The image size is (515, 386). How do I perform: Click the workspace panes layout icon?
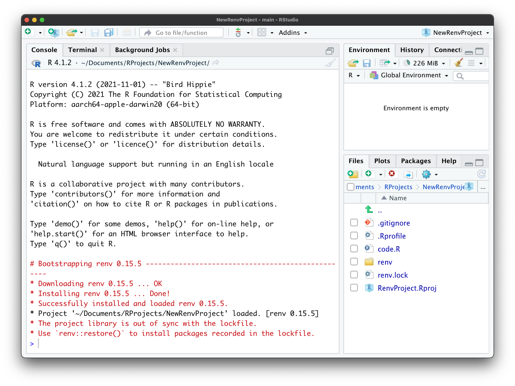[262, 33]
